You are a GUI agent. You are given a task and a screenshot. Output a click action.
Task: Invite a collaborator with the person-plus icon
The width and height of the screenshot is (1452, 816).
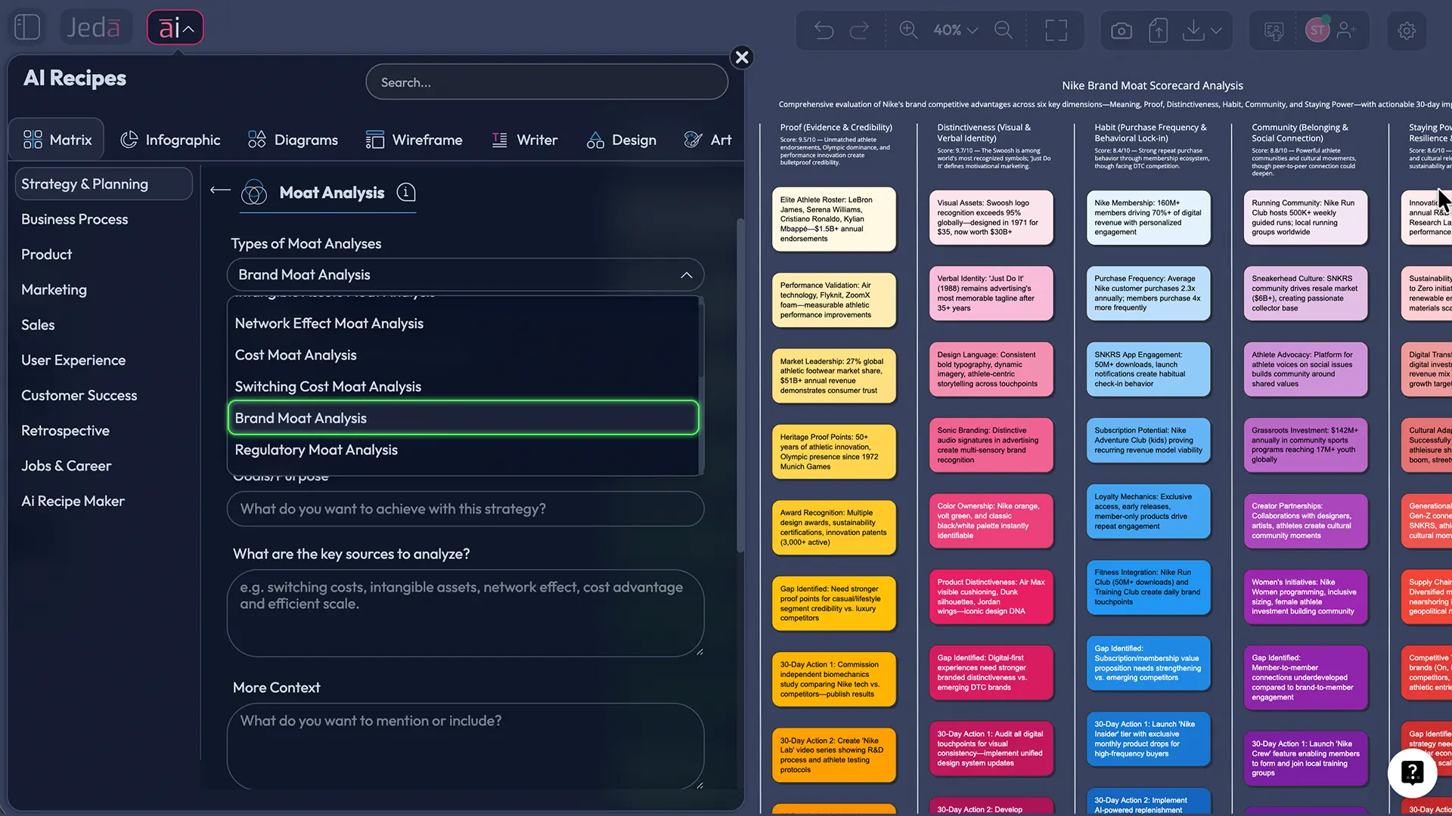(x=1348, y=30)
